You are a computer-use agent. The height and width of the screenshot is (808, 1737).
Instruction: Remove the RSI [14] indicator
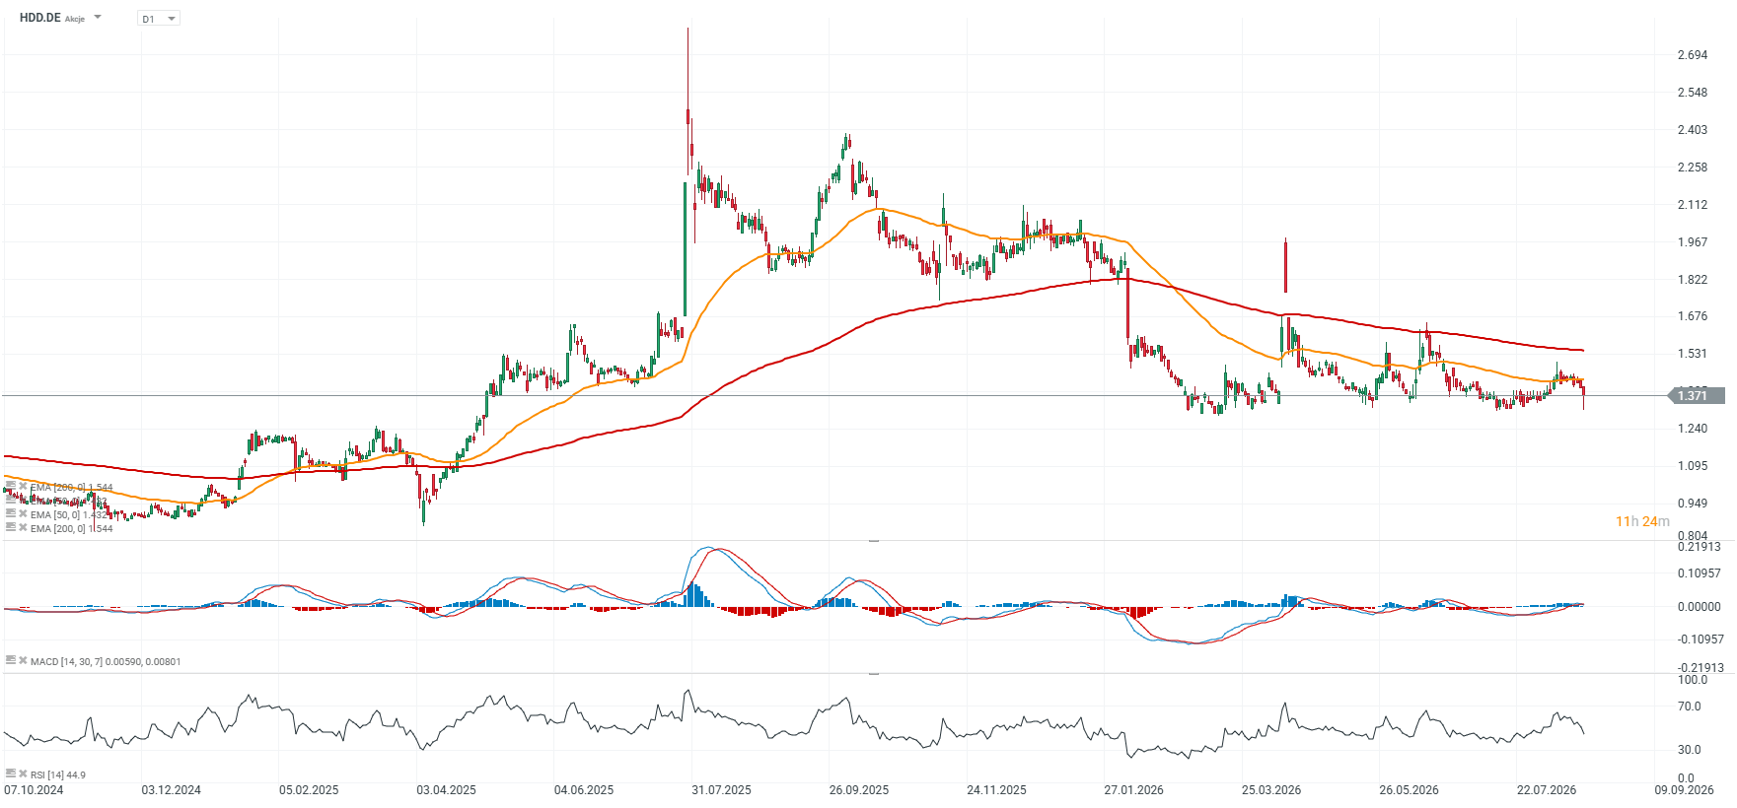23,774
